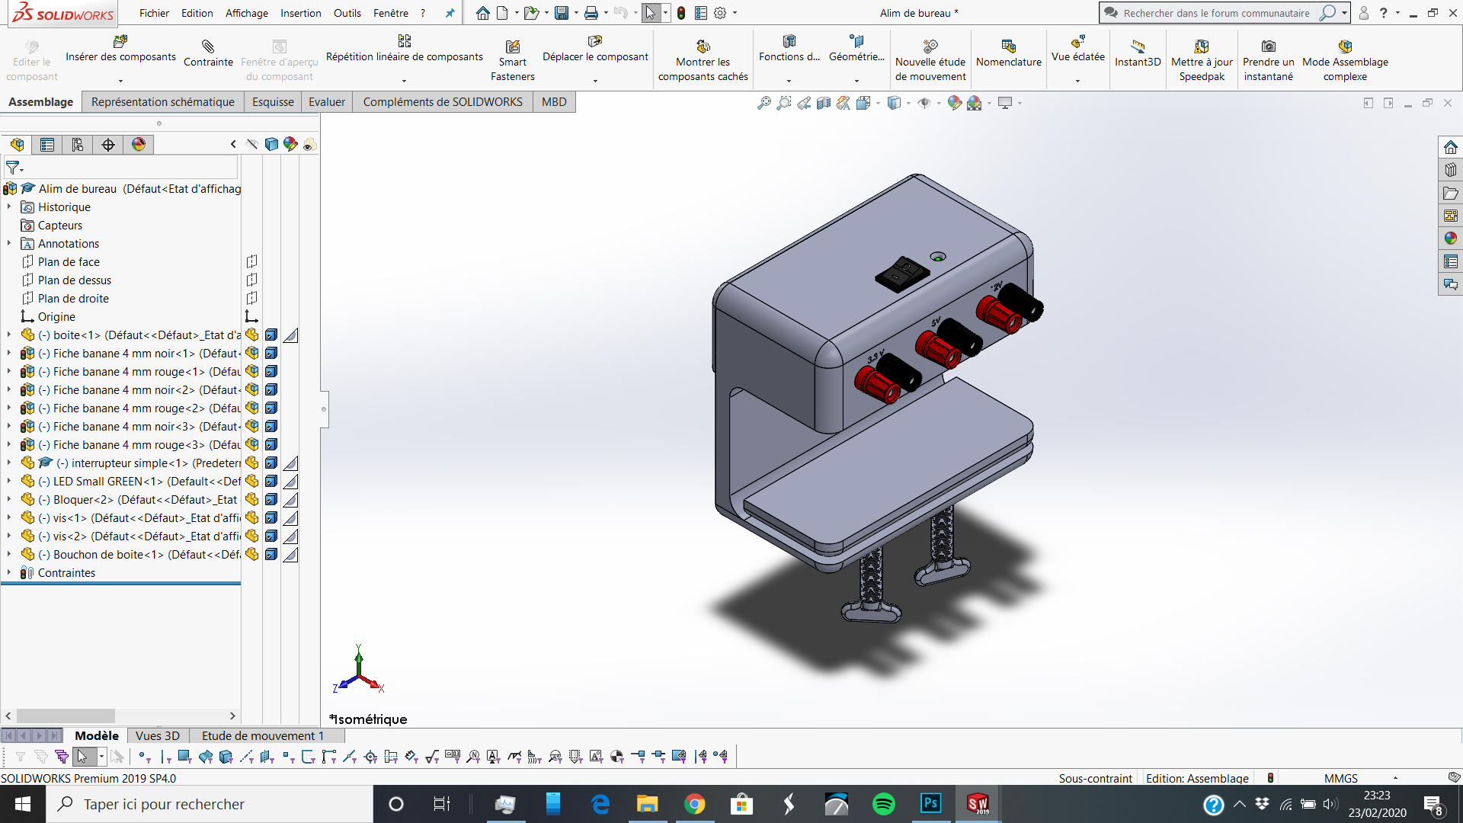The height and width of the screenshot is (823, 1463).
Task: Open Répétition linéaire de composants
Action: pyautogui.click(x=404, y=49)
